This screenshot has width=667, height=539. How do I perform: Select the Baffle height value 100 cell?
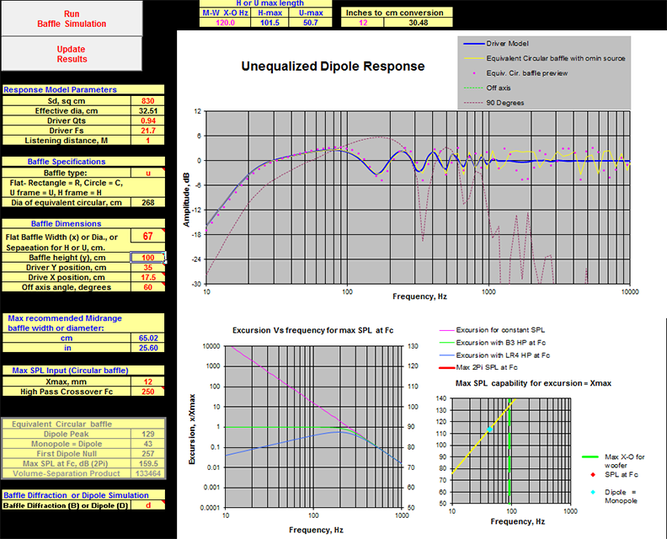pyautogui.click(x=147, y=258)
